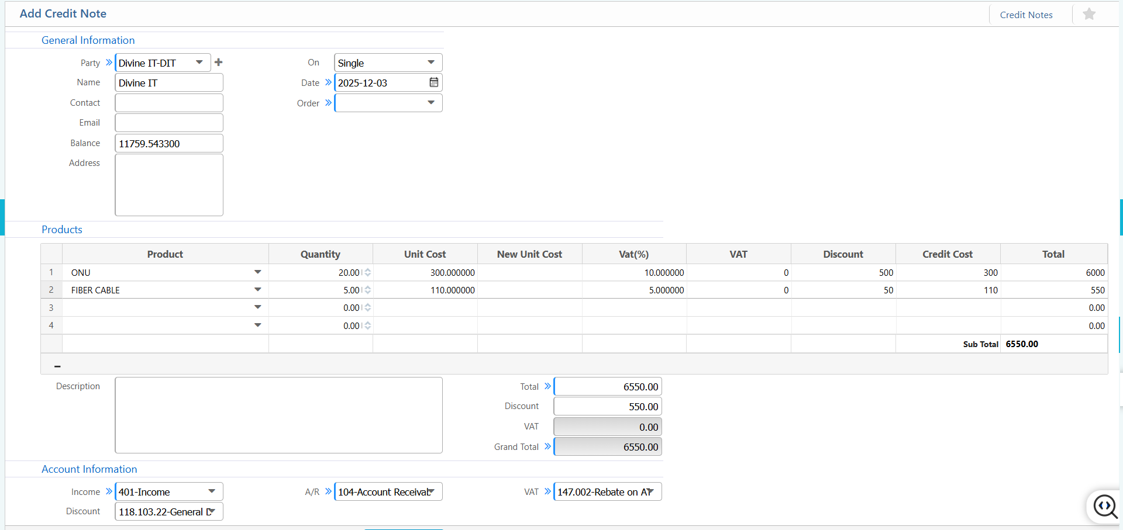Click the ONU quantity stepper arrows
This screenshot has height=530, width=1123.
point(367,272)
